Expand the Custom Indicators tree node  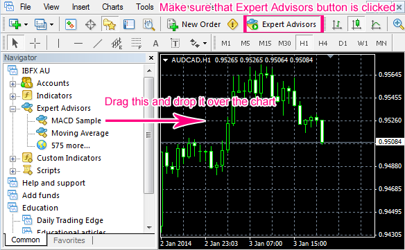[12, 159]
